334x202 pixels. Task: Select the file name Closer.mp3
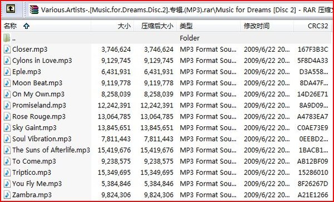(30, 50)
